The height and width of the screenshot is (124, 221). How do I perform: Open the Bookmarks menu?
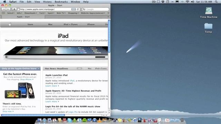coord(61,2)
